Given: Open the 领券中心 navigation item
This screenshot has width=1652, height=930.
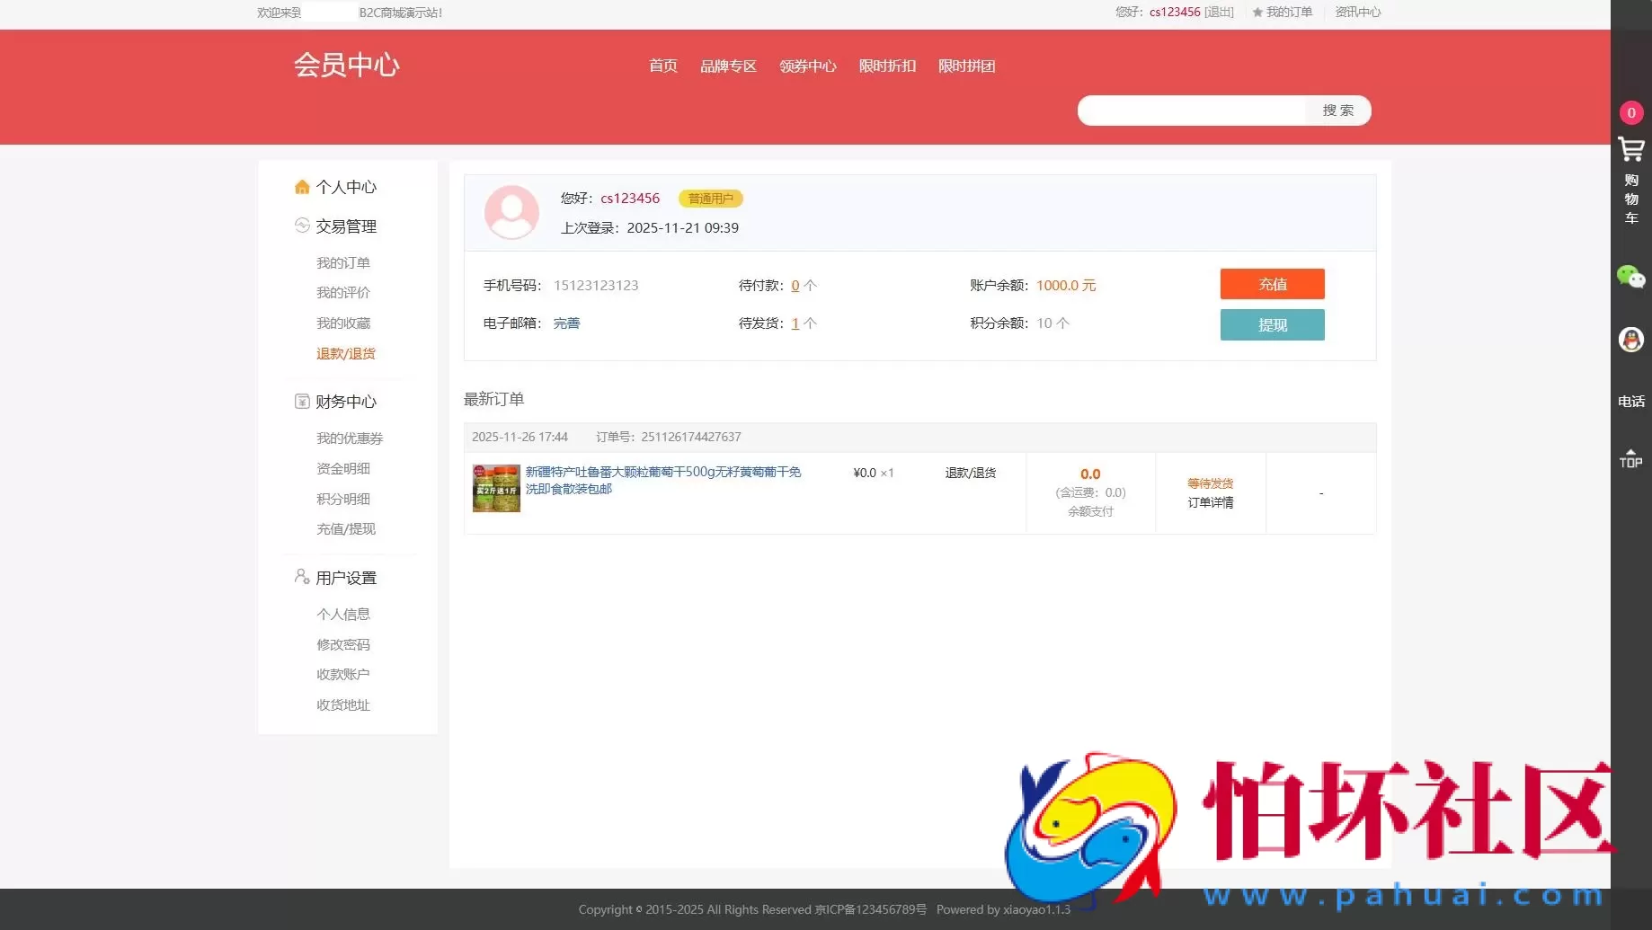Looking at the screenshot, I should (807, 66).
